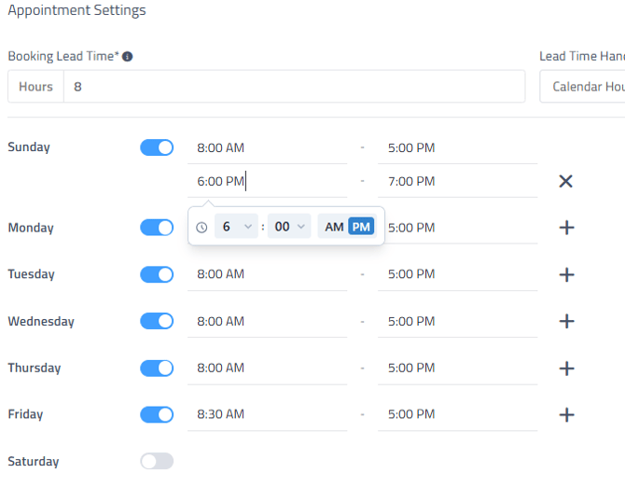Select AM in the time picker

coord(334,227)
